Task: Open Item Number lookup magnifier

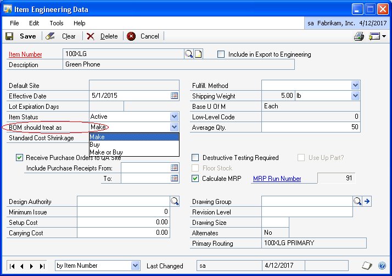Action: tap(189, 54)
